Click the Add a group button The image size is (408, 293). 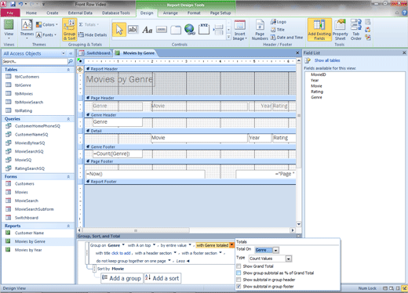(x=122, y=278)
